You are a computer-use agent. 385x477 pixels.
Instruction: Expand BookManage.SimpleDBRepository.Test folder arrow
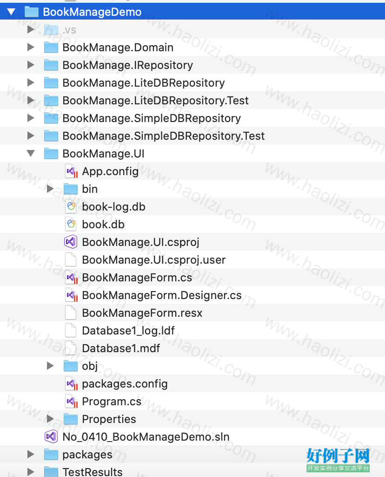(x=31, y=136)
